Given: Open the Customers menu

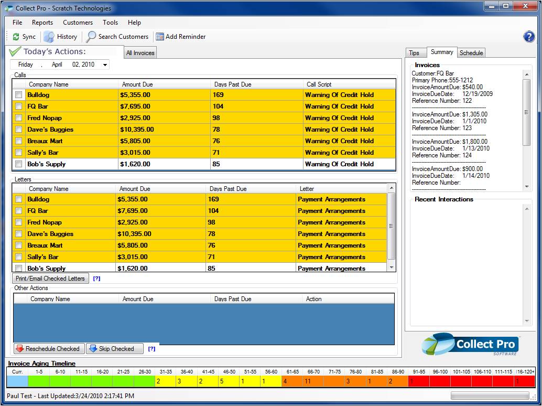Looking at the screenshot, I should click(x=78, y=23).
